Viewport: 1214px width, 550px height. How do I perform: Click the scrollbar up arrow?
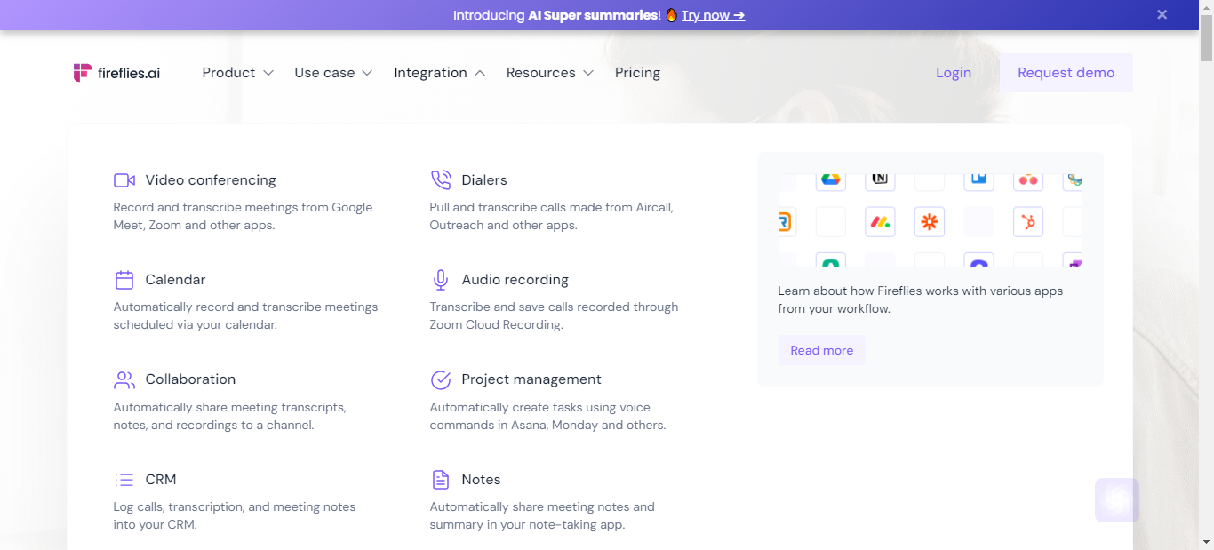(1206, 7)
